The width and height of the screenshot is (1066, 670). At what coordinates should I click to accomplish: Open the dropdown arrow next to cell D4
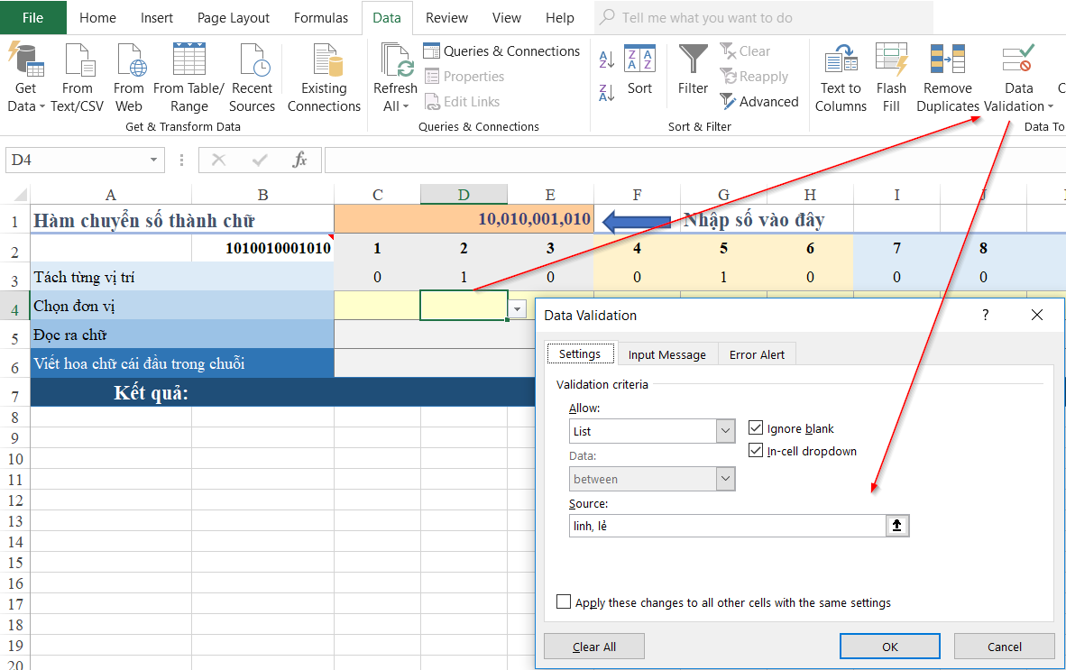(x=515, y=308)
